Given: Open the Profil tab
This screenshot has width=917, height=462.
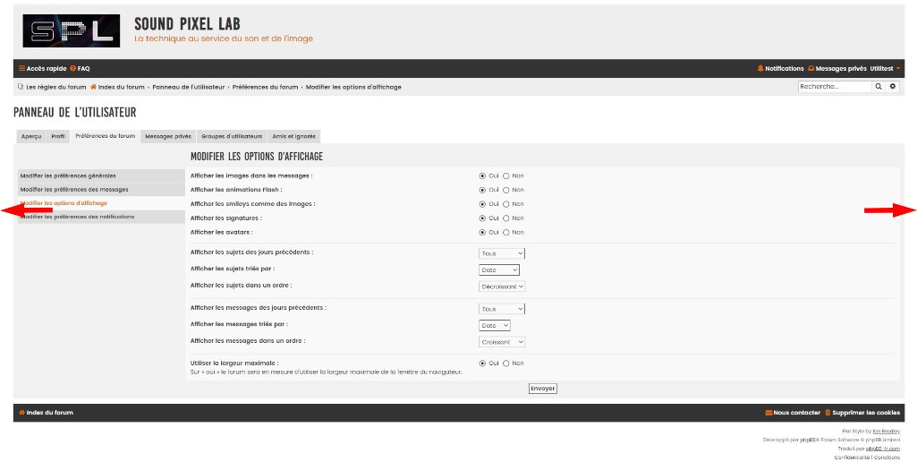Looking at the screenshot, I should tap(58, 136).
